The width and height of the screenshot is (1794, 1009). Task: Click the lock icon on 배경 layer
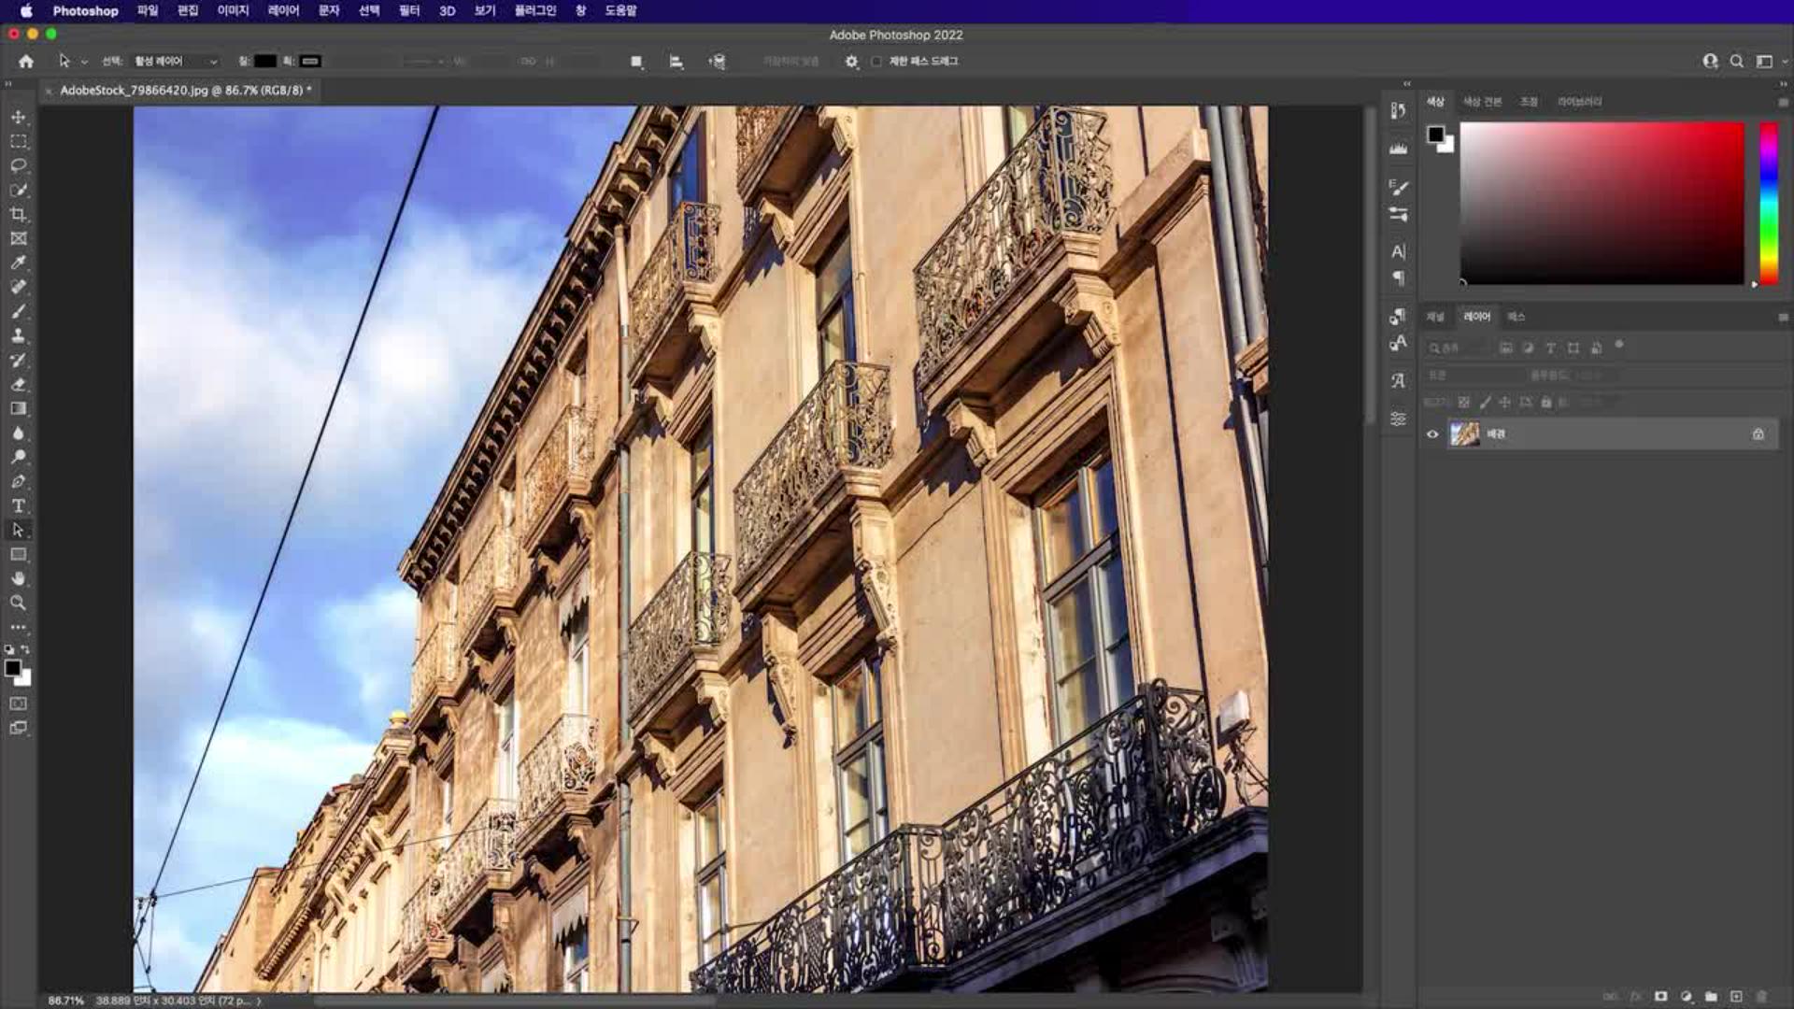1758,433
